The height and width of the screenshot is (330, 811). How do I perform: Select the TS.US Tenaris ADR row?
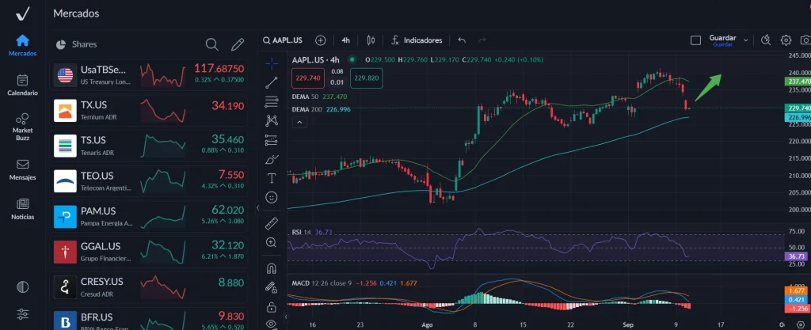[x=149, y=146]
